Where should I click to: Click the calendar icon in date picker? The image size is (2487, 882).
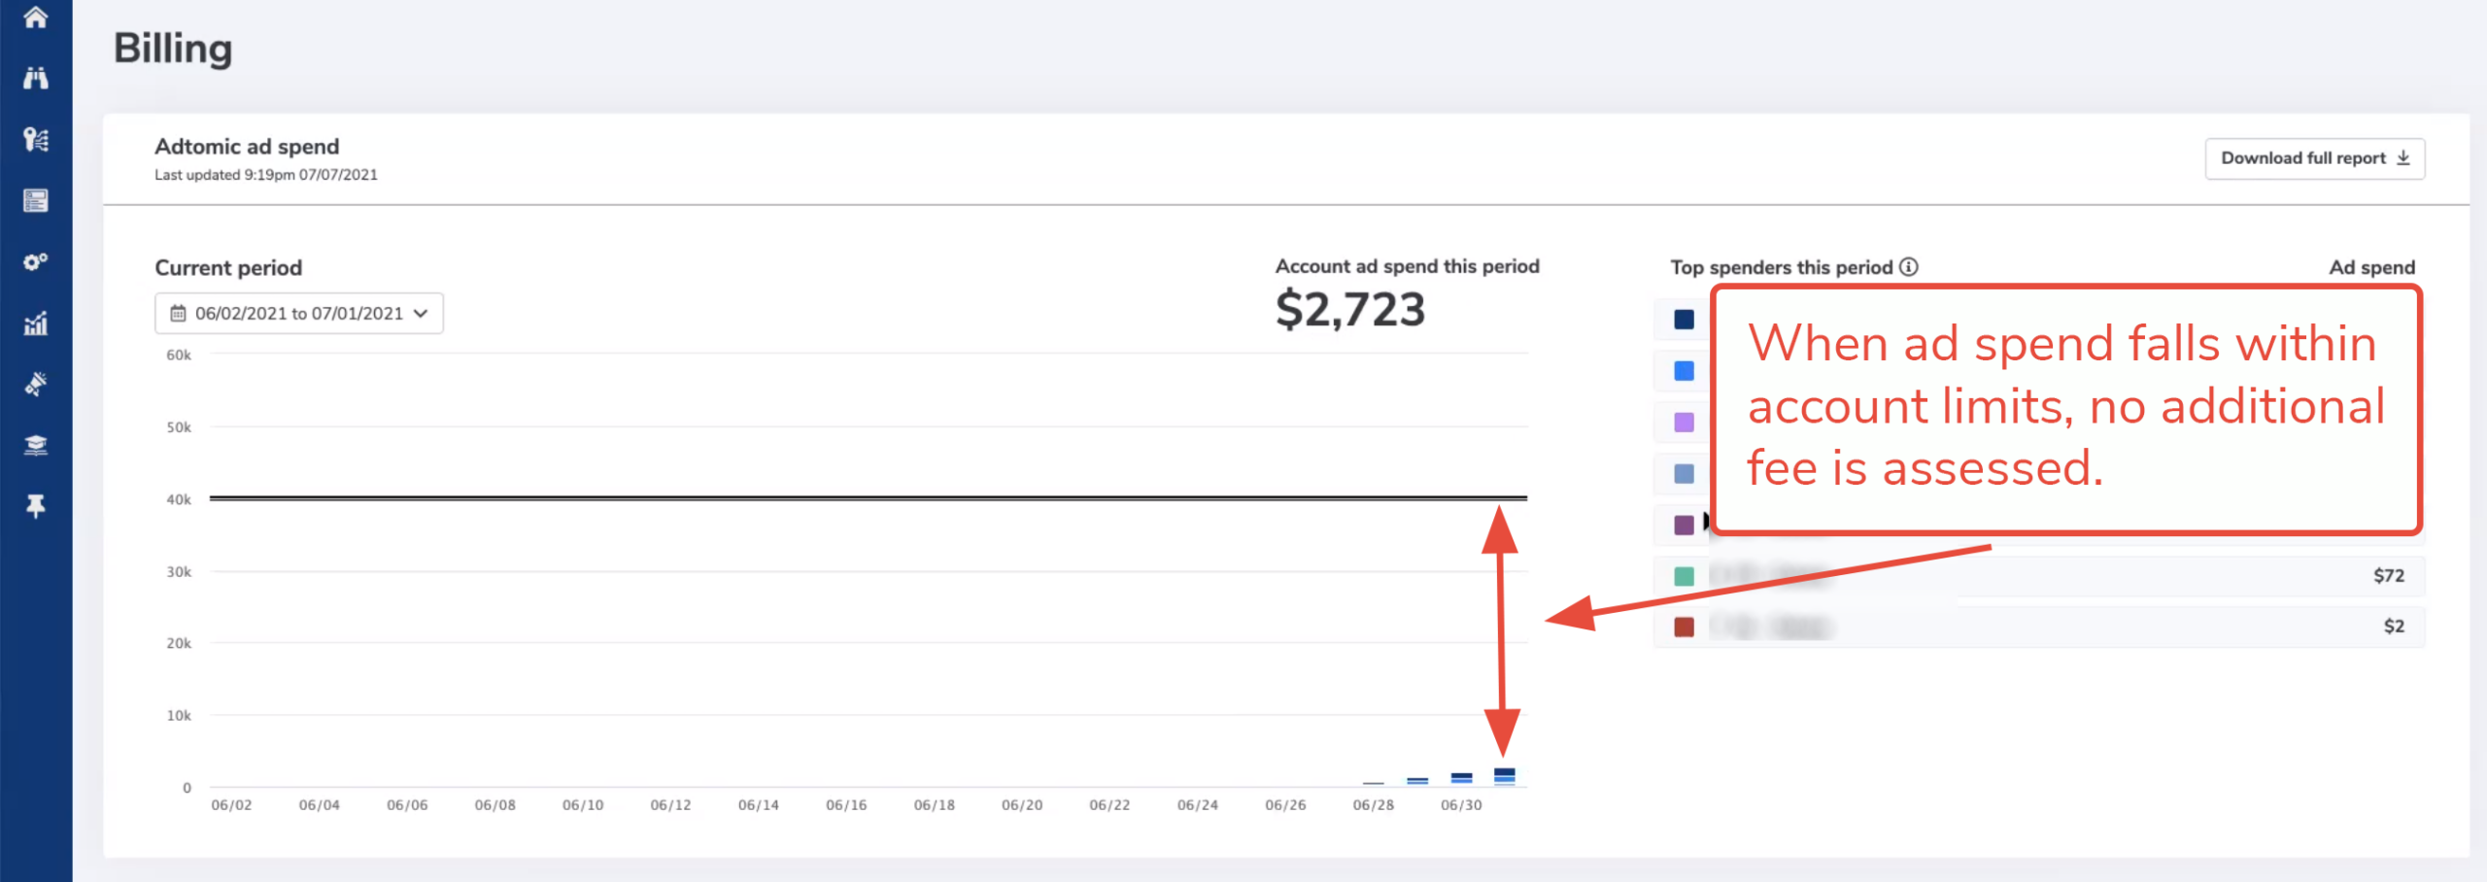coord(178,314)
